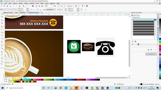Switch to the 5.cdr document tab
The height and width of the screenshot is (90, 161).
pyautogui.click(x=16, y=13)
